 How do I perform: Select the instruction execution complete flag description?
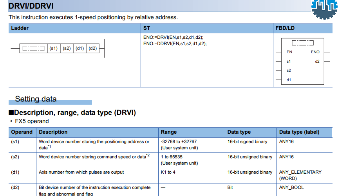tap(95, 191)
